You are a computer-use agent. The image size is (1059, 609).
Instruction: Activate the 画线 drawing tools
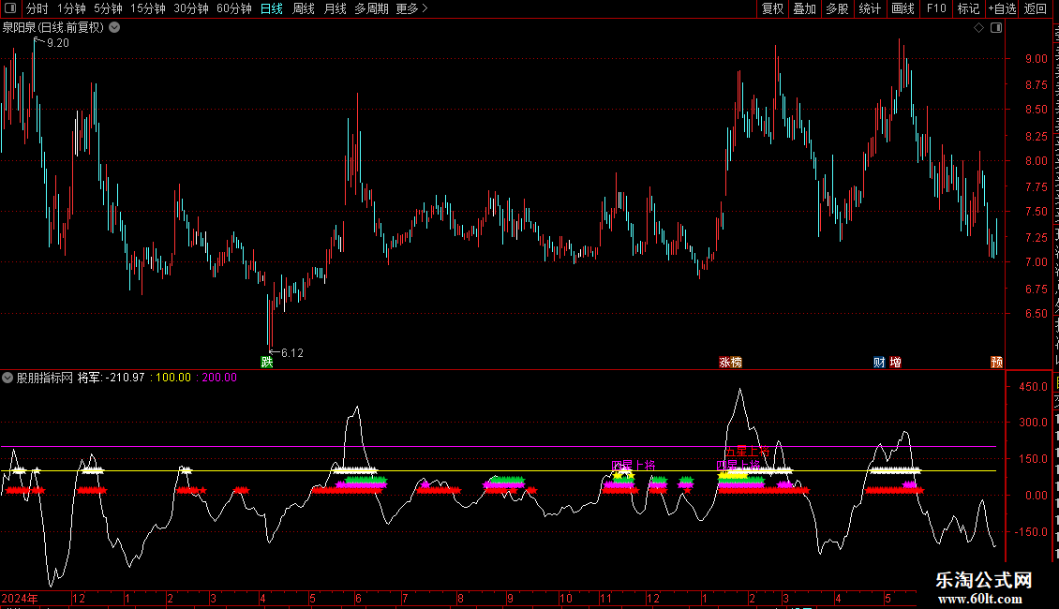coord(902,8)
